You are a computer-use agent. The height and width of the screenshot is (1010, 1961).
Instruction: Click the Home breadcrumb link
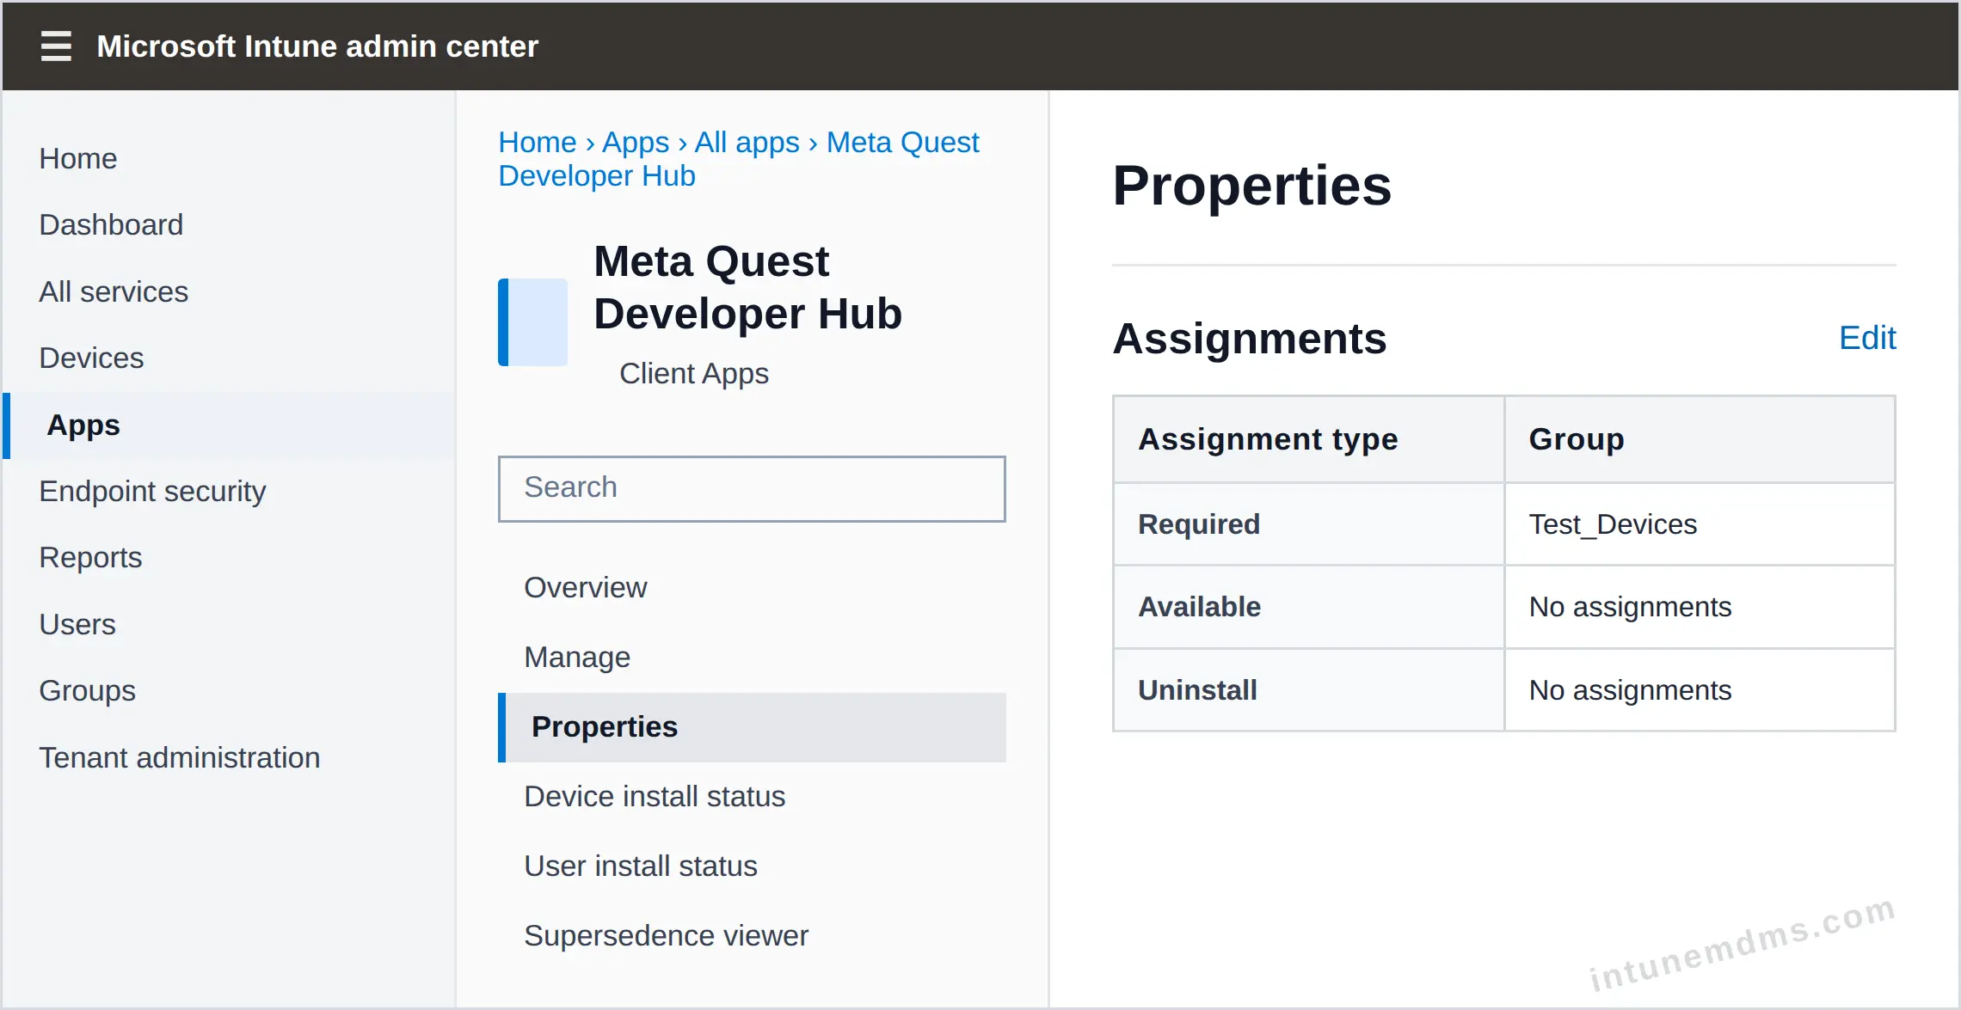[x=538, y=143]
